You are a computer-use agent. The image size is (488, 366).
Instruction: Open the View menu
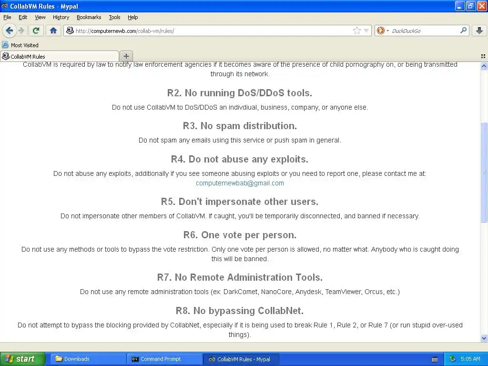[40, 18]
